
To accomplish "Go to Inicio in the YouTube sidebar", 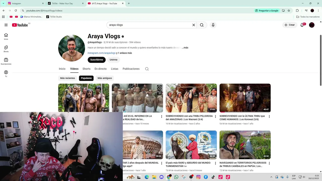I will (6, 36).
